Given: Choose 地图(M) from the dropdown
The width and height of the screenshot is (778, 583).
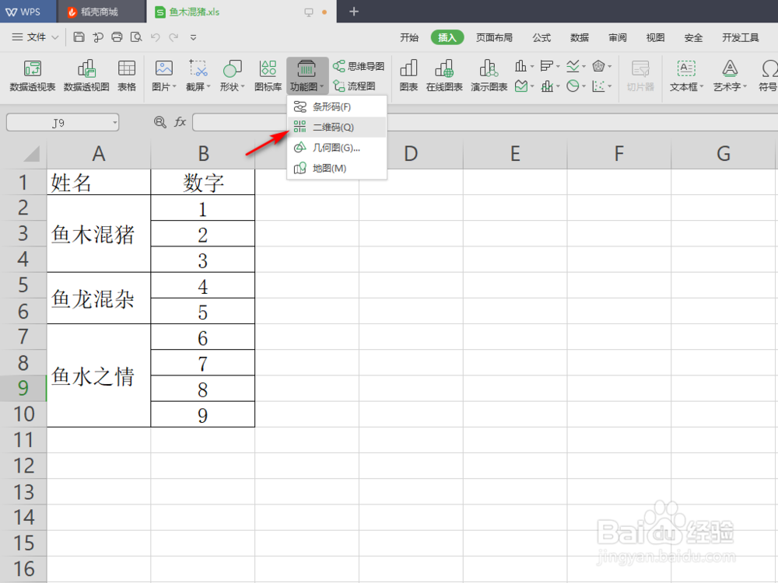Looking at the screenshot, I should pyautogui.click(x=337, y=169).
